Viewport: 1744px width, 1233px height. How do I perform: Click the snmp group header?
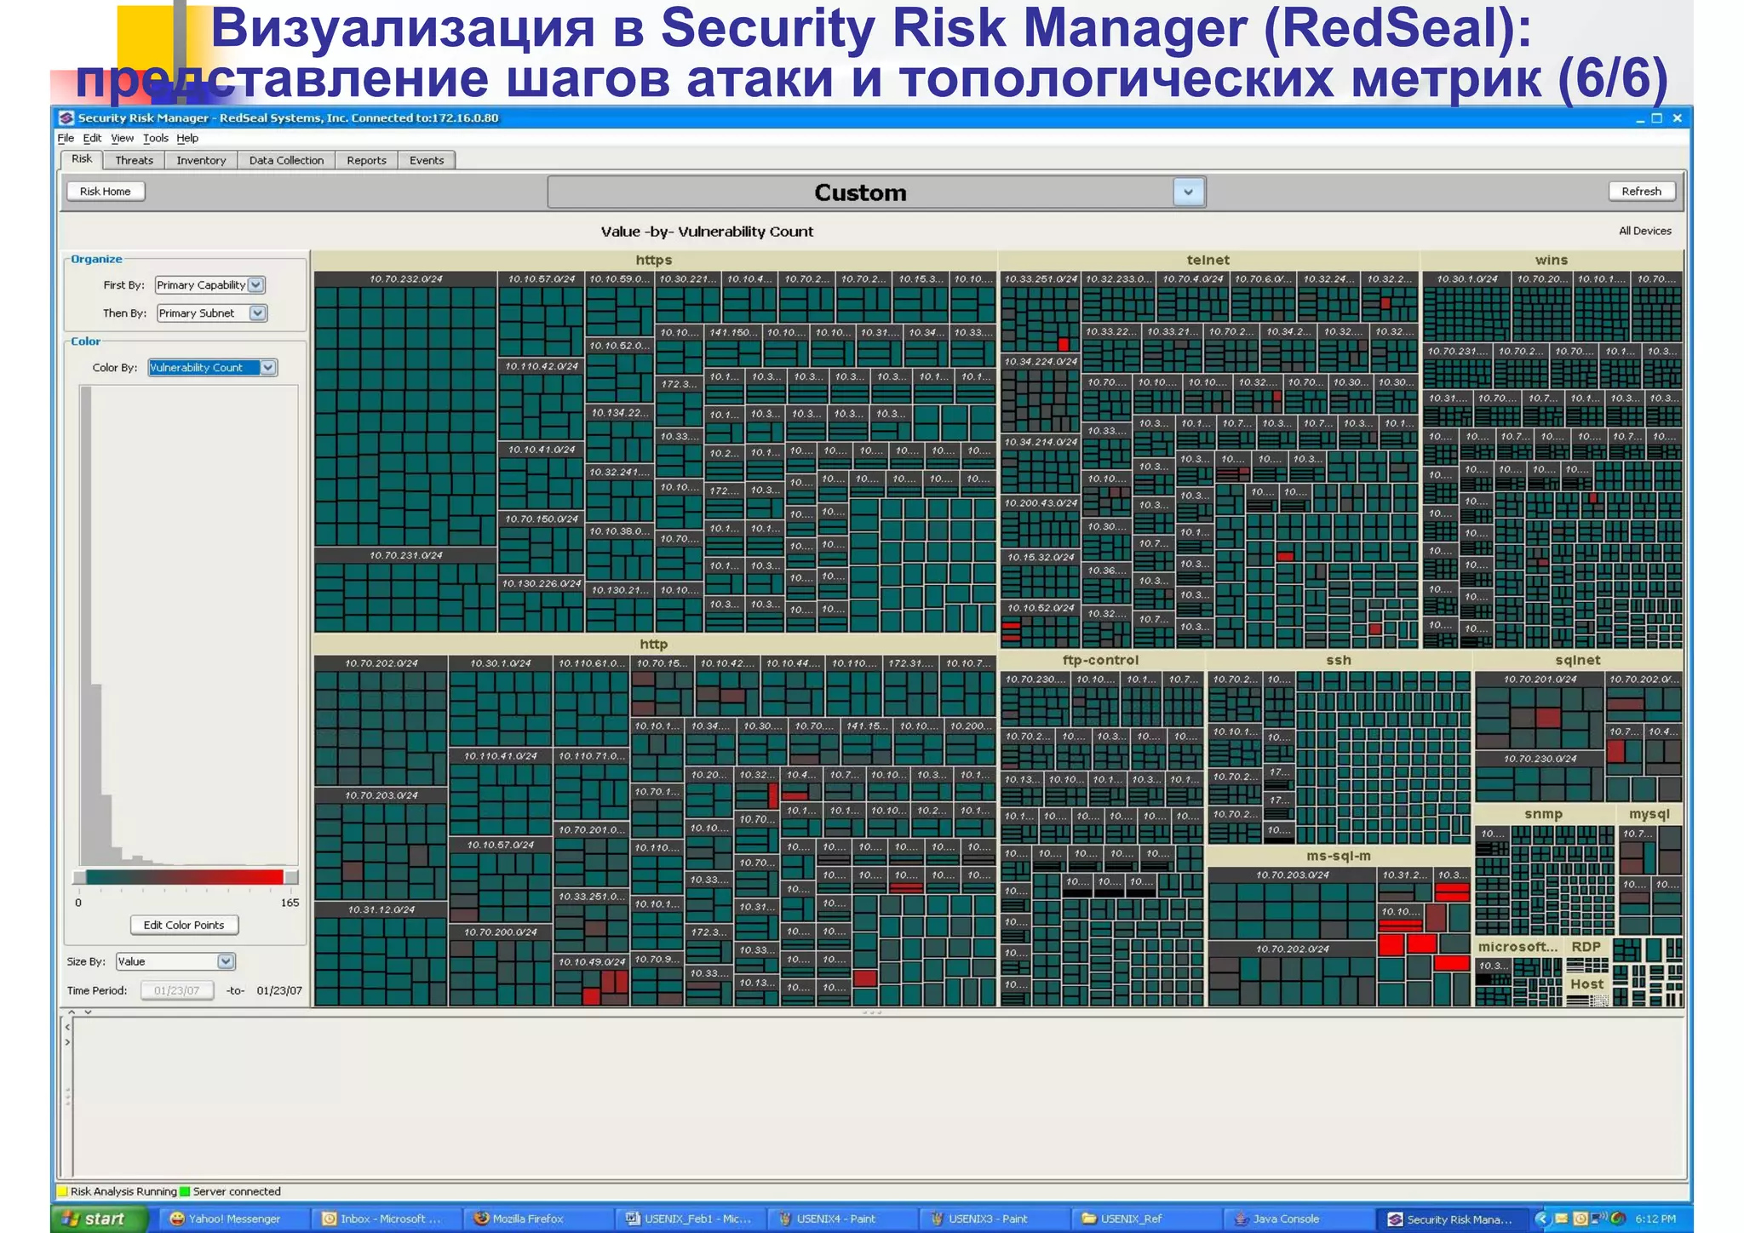[x=1544, y=815]
